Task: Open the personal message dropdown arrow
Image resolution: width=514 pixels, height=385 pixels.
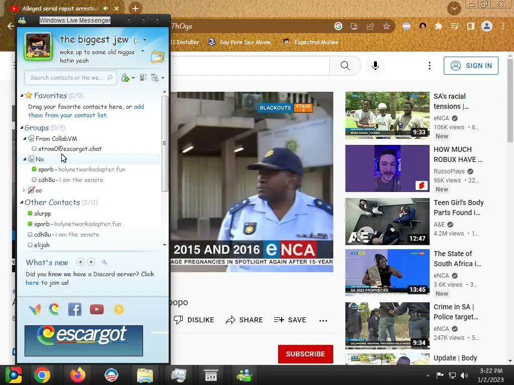Action: click(143, 51)
